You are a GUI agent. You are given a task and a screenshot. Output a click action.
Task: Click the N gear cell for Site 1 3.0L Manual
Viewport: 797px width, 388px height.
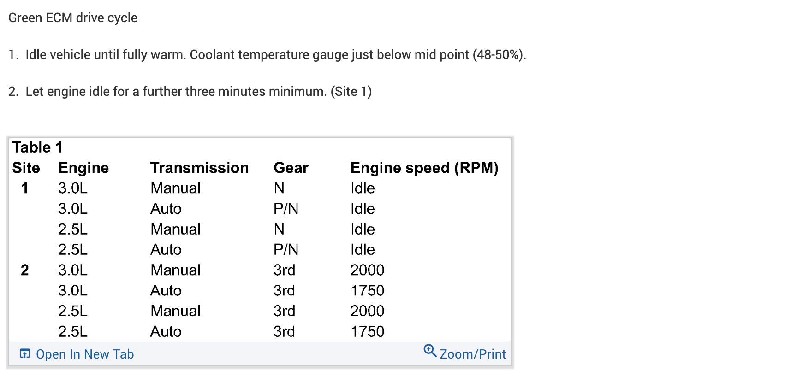(x=279, y=188)
